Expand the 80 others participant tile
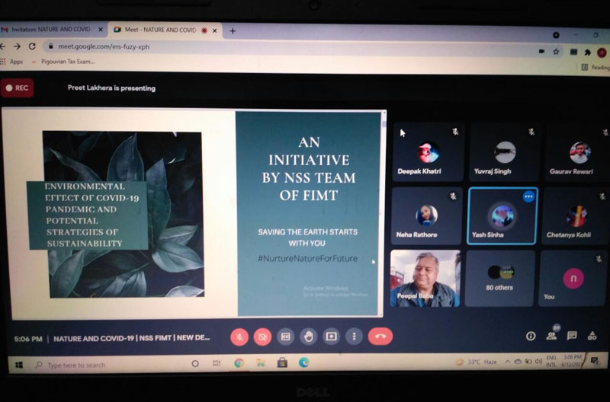Image resolution: width=610 pixels, height=402 pixels. (x=499, y=278)
